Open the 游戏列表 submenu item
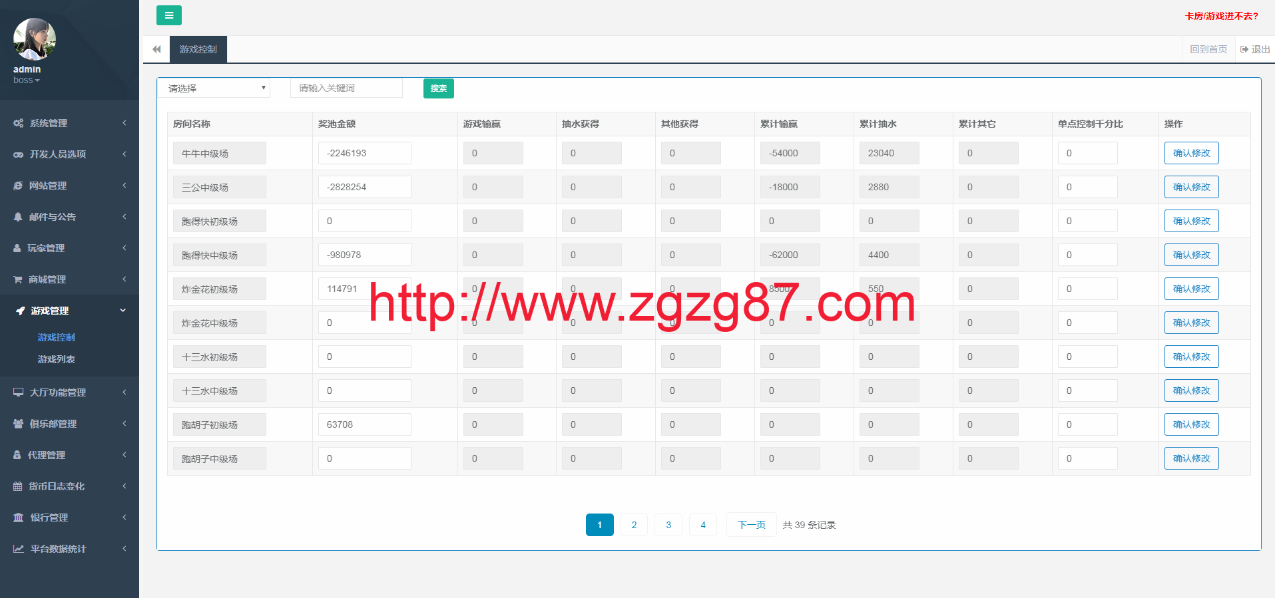This screenshot has width=1275, height=598. pos(57,359)
